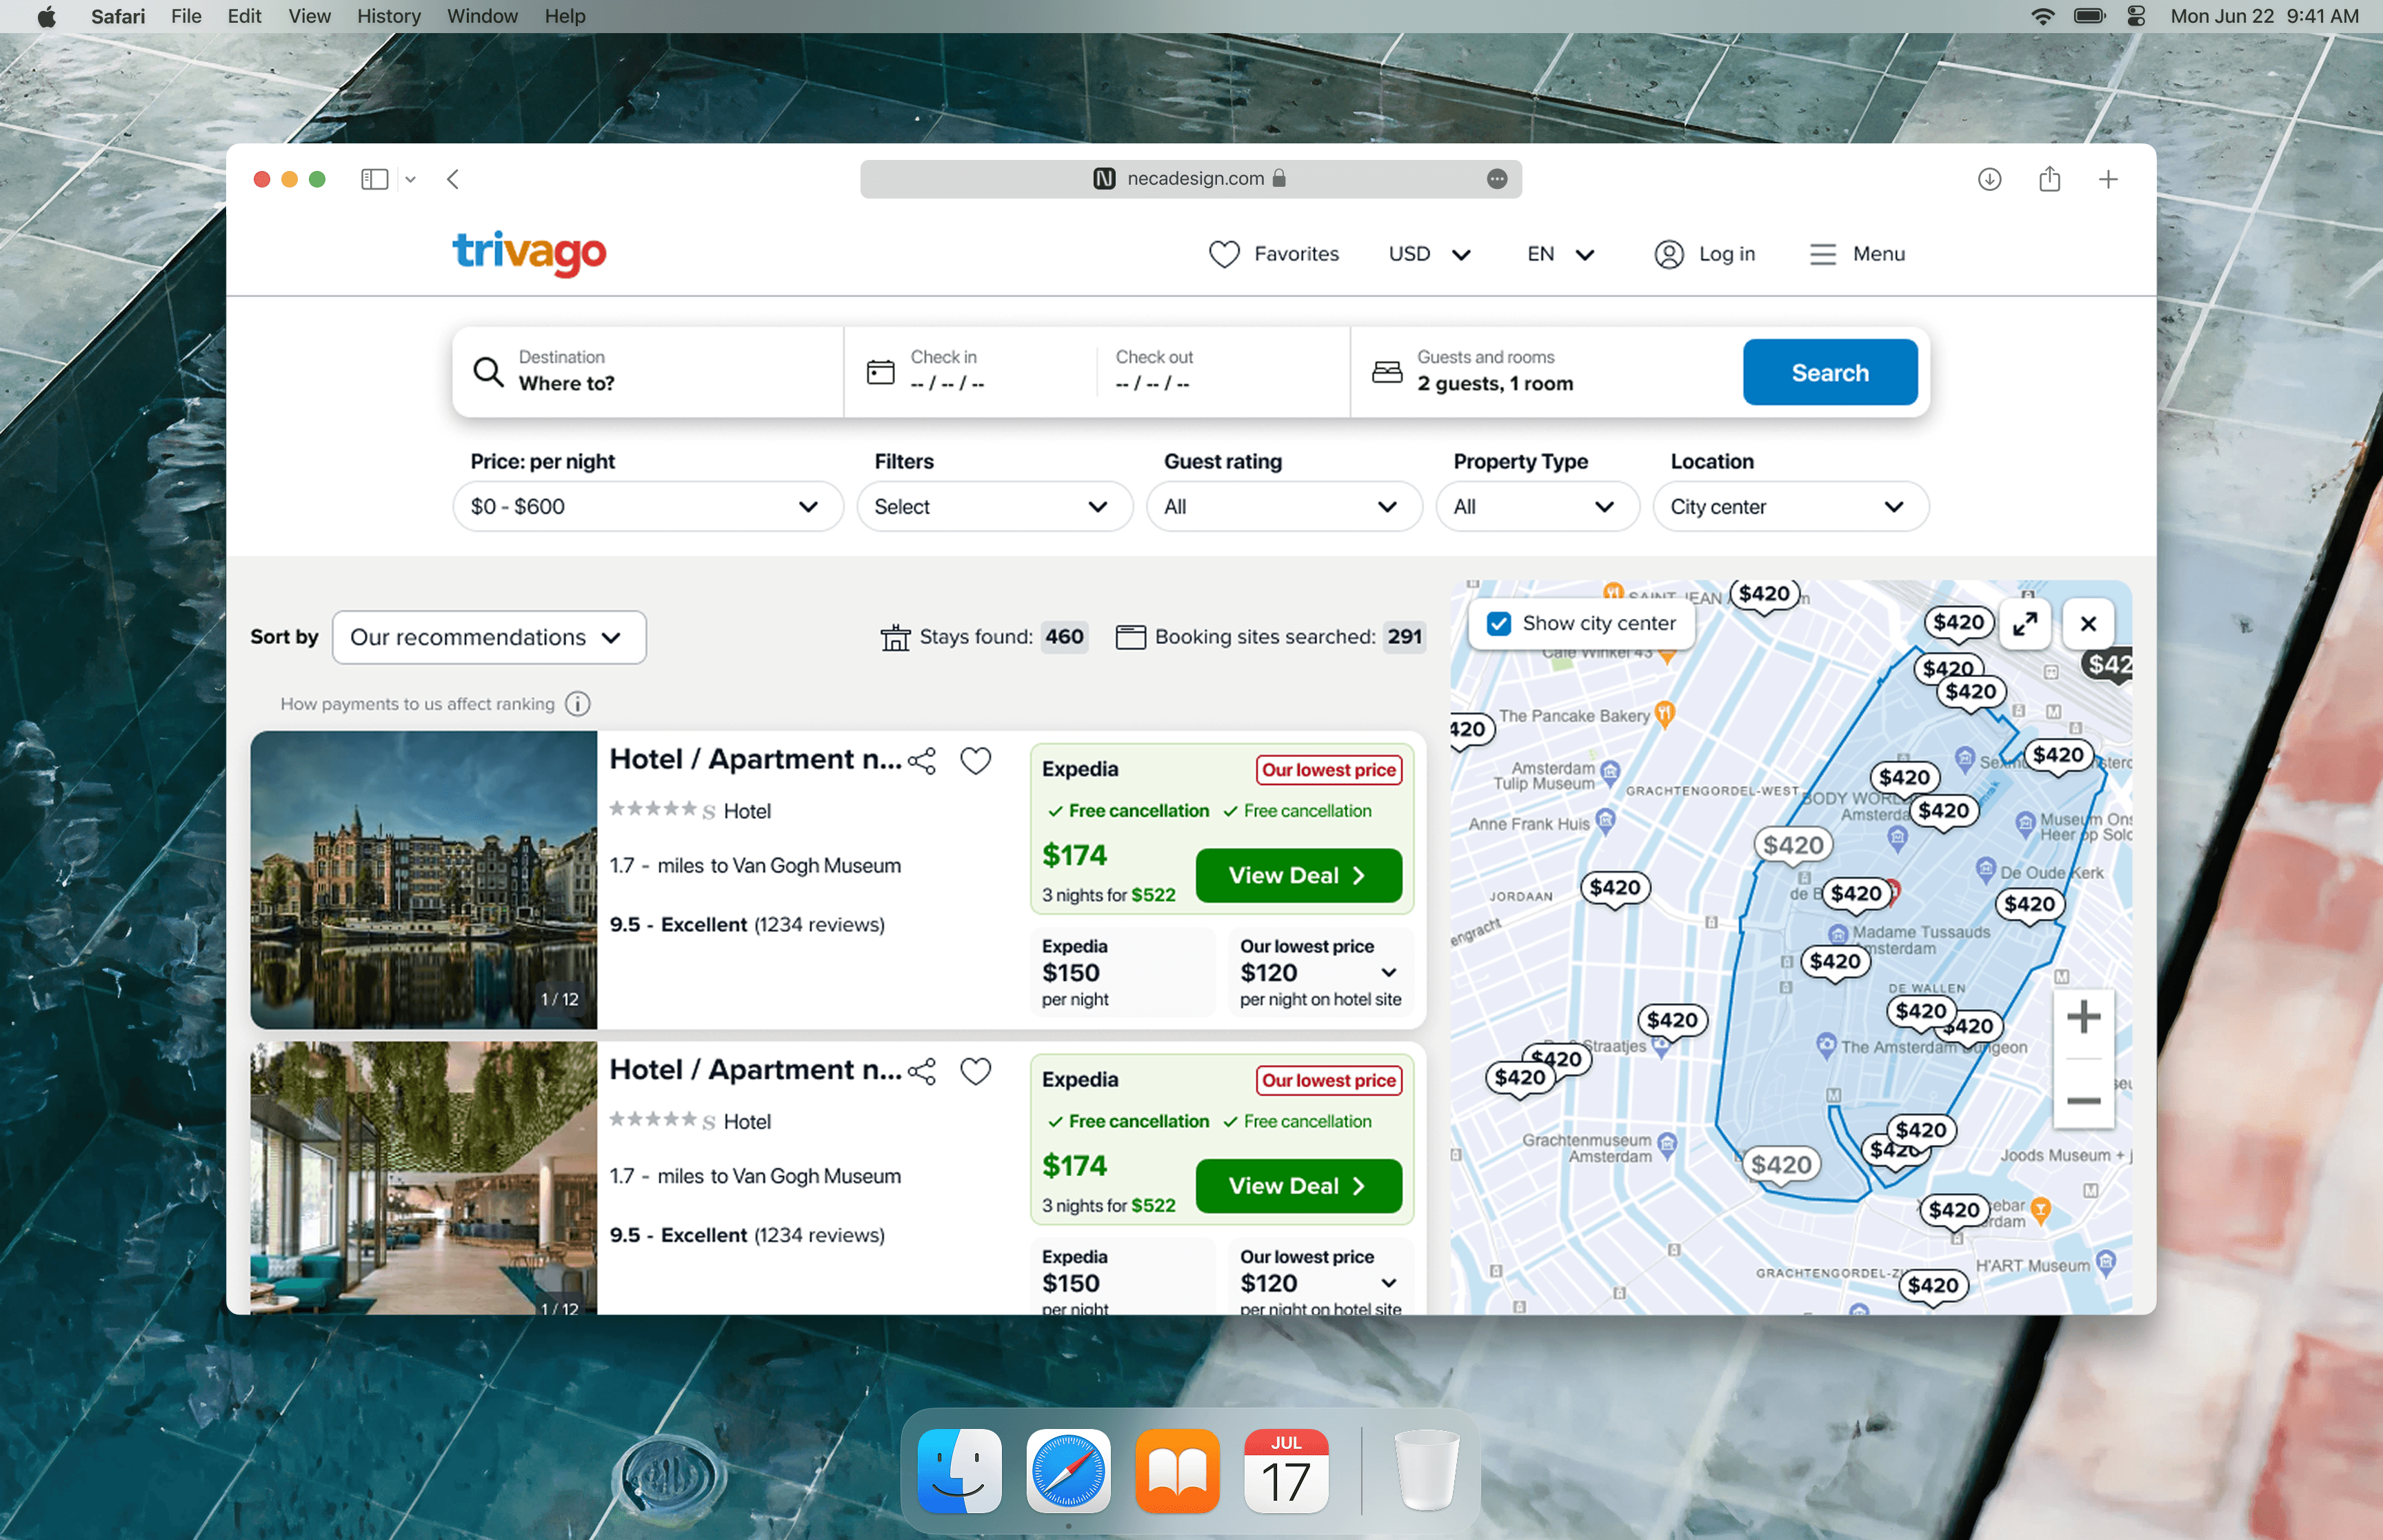
Task: Open the Price per night dropdown
Action: (647, 506)
